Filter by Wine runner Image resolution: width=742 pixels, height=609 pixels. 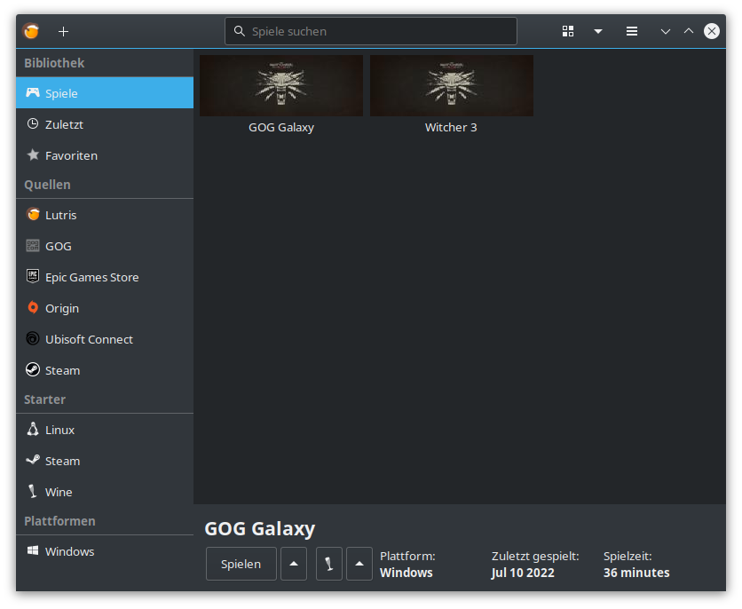tap(105, 492)
